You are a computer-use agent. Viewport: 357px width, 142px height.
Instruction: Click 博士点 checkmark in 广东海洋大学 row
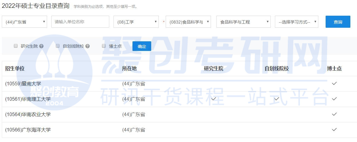(334, 129)
